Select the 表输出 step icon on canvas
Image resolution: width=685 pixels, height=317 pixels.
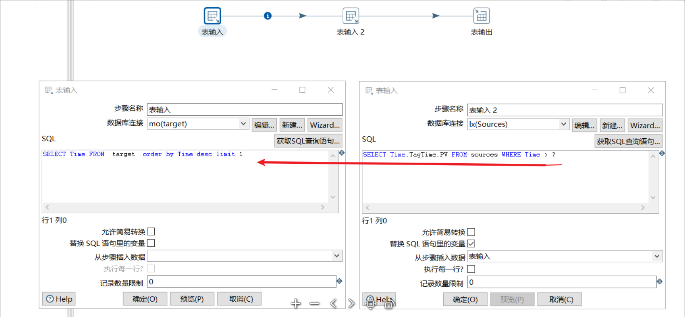[x=481, y=16]
